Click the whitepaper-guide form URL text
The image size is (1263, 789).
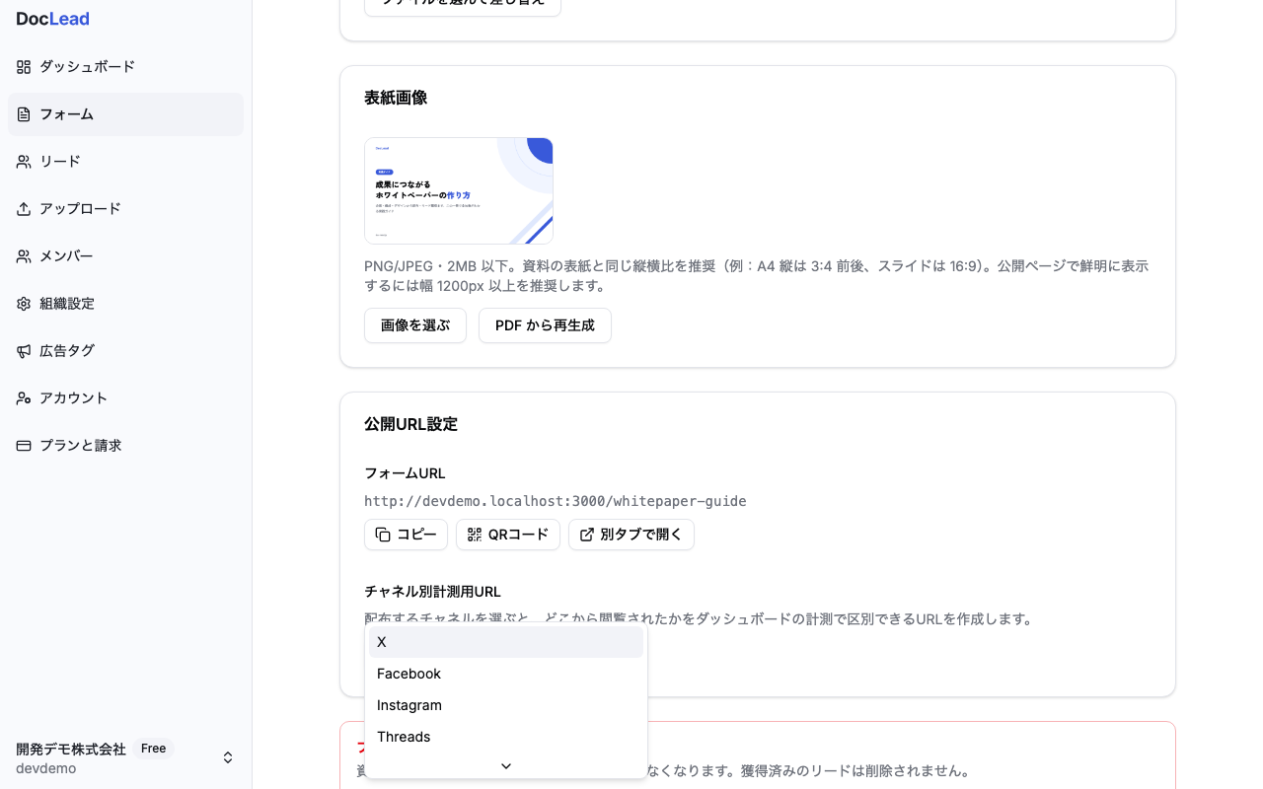click(x=556, y=501)
